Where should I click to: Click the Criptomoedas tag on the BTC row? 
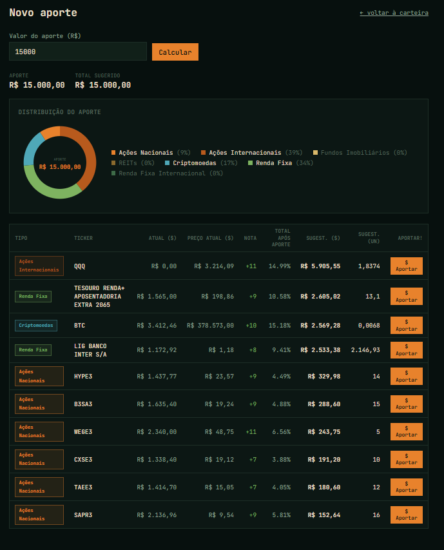(36, 326)
